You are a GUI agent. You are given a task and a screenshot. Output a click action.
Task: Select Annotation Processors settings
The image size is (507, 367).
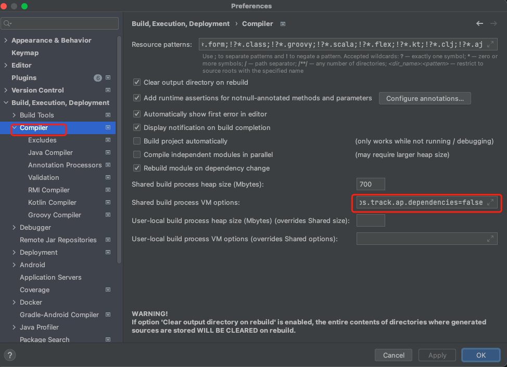click(65, 165)
